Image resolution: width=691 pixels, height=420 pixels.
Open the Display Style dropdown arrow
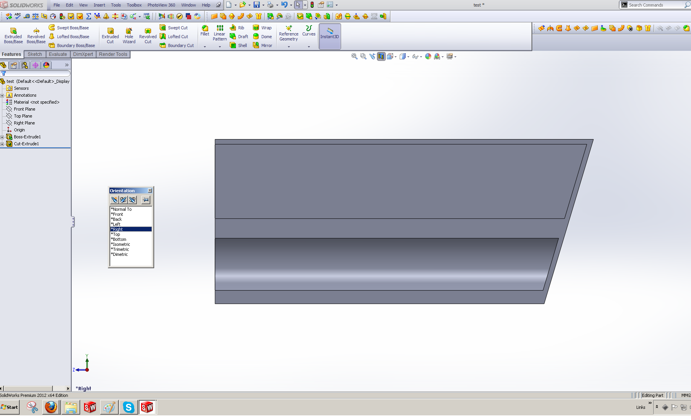(408, 57)
